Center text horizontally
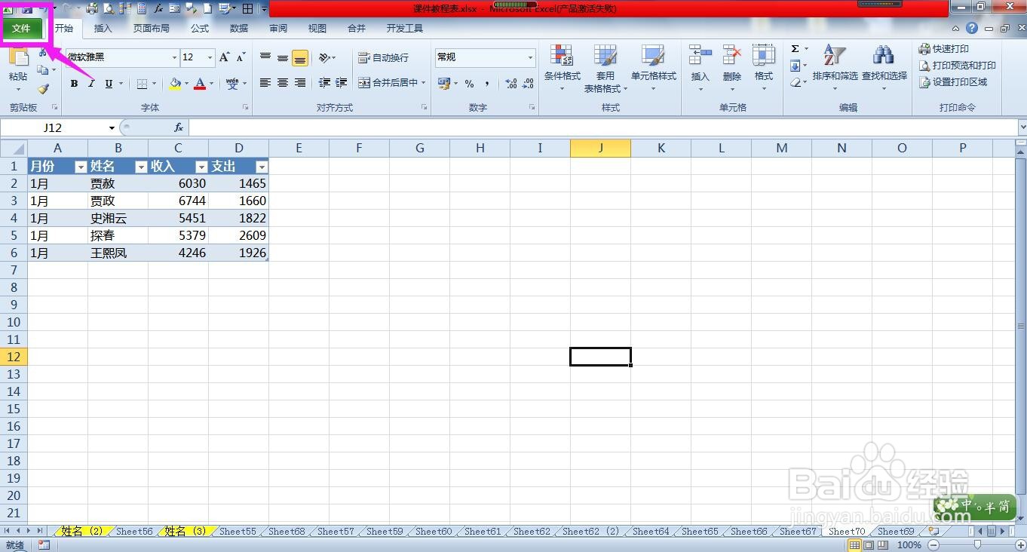Viewport: 1027px width, 552px height. tap(283, 83)
